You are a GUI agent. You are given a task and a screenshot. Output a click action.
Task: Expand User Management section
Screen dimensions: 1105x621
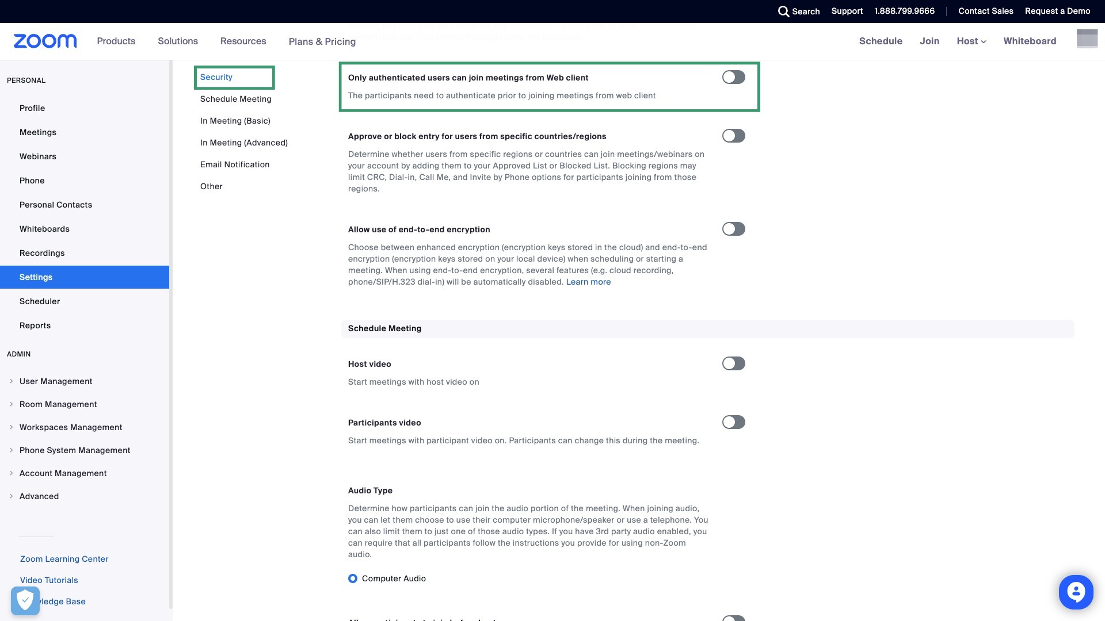tap(56, 381)
